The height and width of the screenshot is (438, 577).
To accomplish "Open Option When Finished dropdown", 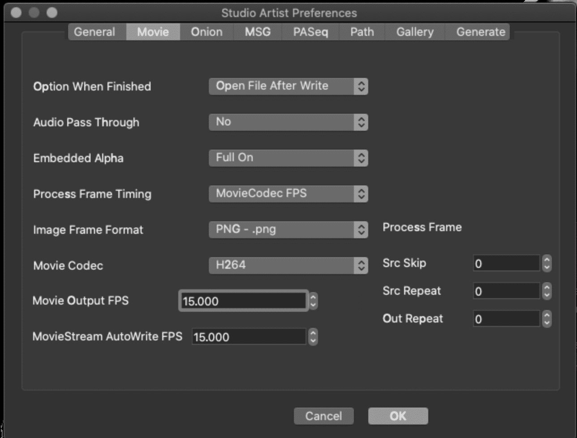I will pyautogui.click(x=288, y=86).
